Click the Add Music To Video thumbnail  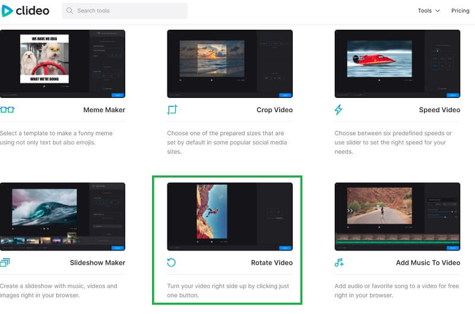coord(397,216)
